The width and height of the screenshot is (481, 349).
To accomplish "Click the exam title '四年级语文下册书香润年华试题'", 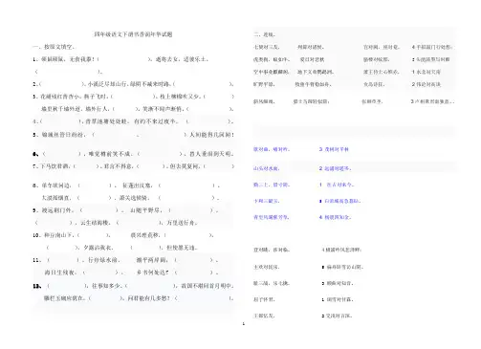I will tap(133, 34).
